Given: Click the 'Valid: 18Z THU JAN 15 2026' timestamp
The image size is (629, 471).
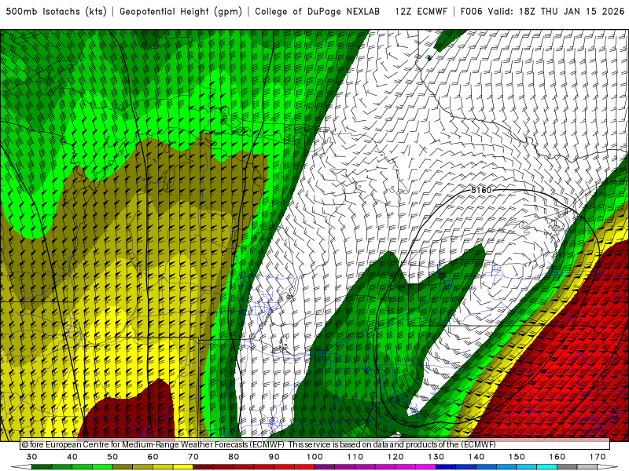Looking at the screenshot, I should click(556, 12).
